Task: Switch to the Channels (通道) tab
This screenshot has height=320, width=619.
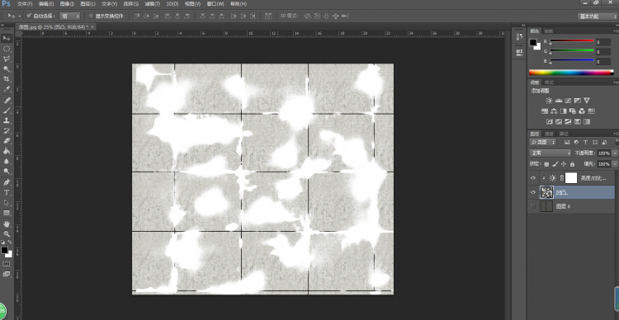Action: [549, 134]
